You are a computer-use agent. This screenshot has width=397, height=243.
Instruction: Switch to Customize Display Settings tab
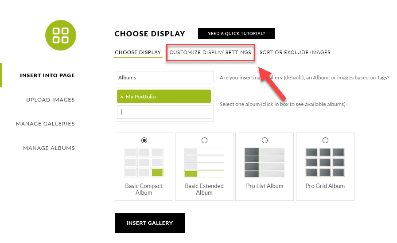pyautogui.click(x=210, y=52)
